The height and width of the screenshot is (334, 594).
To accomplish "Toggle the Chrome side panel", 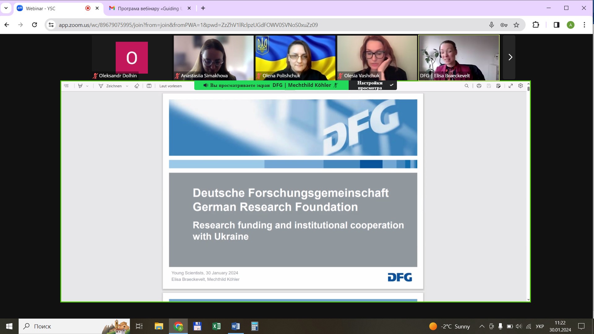I will pyautogui.click(x=557, y=25).
